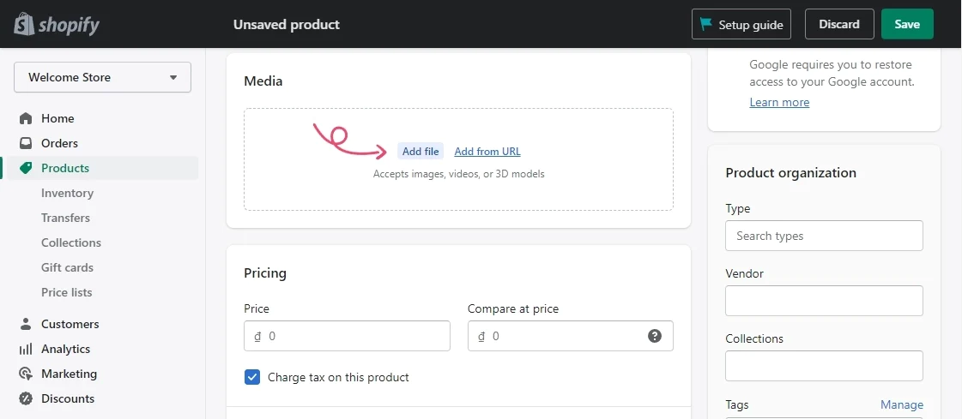Viewport: 962px width, 419px height.
Task: Click the Add from URL link
Action: [x=487, y=152]
